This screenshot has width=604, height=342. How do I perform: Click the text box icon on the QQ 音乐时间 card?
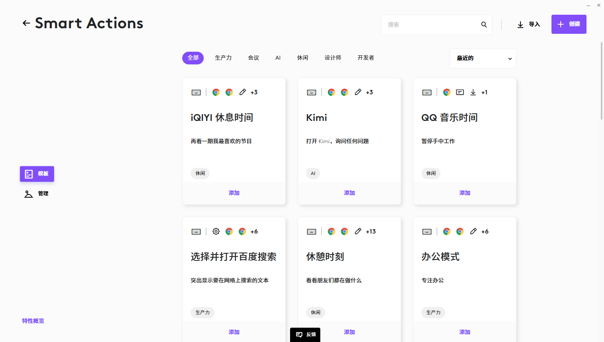(460, 92)
